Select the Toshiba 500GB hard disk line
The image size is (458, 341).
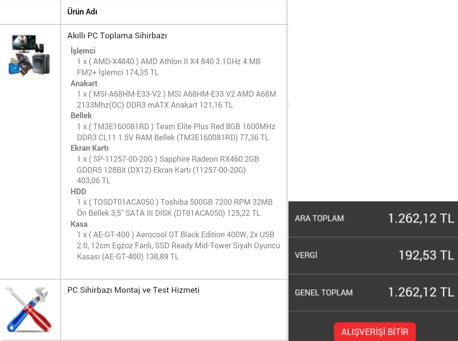tap(174, 208)
